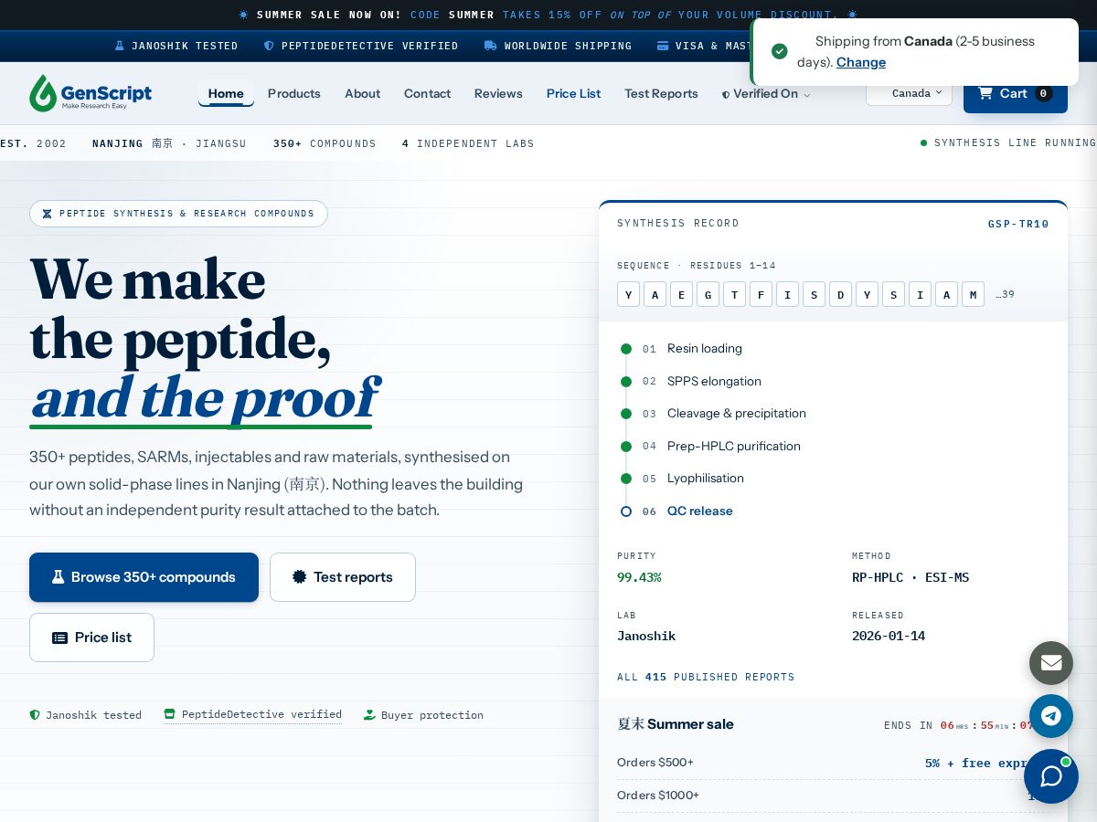The height and width of the screenshot is (822, 1097).
Task: Open the Reviews page
Action: [x=498, y=93]
